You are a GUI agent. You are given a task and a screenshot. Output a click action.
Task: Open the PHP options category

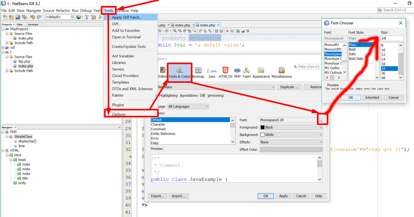[237, 72]
